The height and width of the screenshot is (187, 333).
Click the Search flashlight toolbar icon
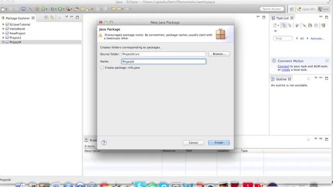tap(88, 9)
